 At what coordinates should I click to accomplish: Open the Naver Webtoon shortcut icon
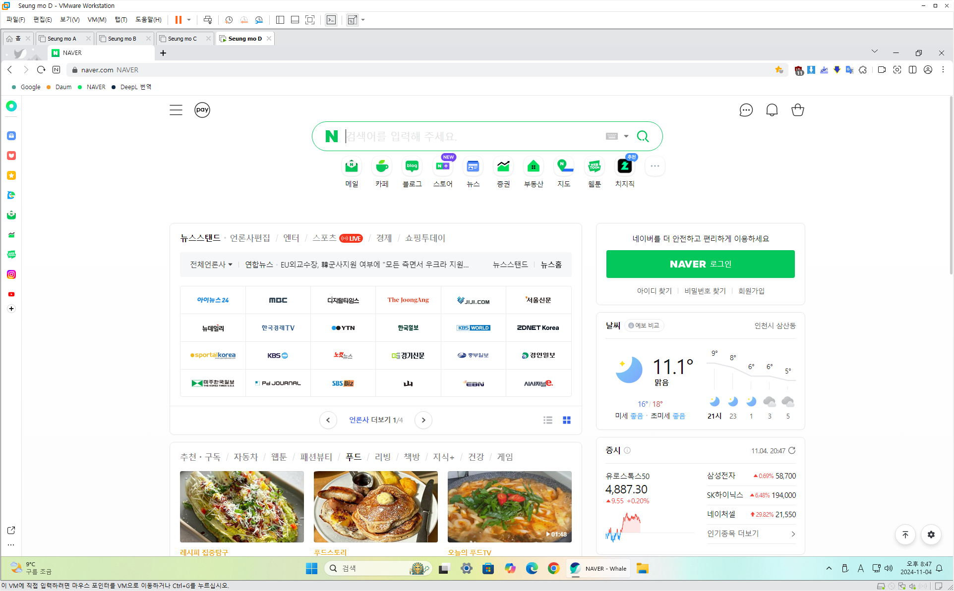[x=594, y=166]
